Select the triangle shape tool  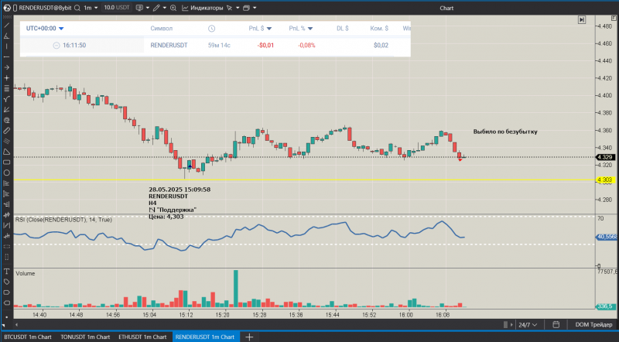(7, 152)
